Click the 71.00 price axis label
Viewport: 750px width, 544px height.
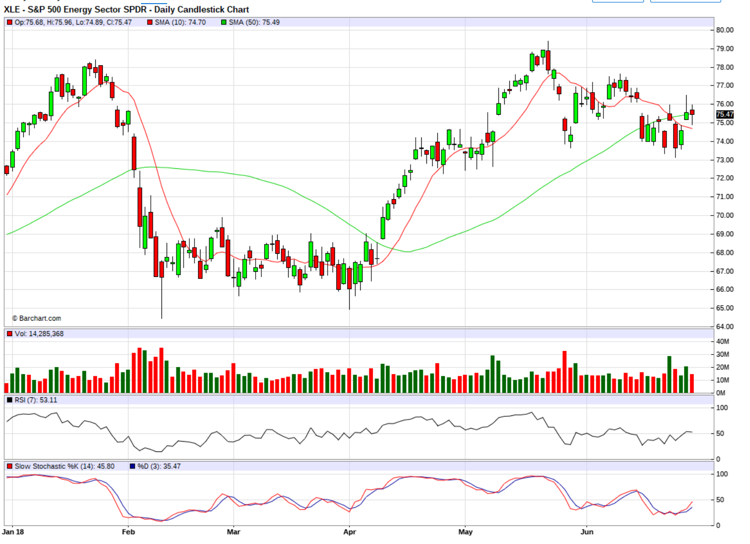[x=725, y=197]
